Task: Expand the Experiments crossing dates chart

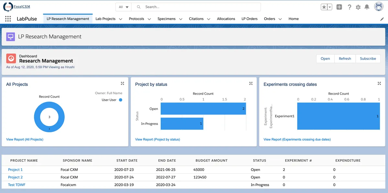Action: pos(379,83)
